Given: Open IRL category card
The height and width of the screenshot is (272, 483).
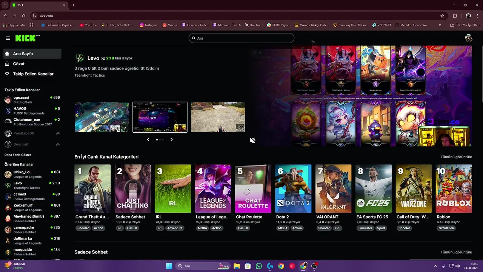Looking at the screenshot, I should (x=173, y=189).
